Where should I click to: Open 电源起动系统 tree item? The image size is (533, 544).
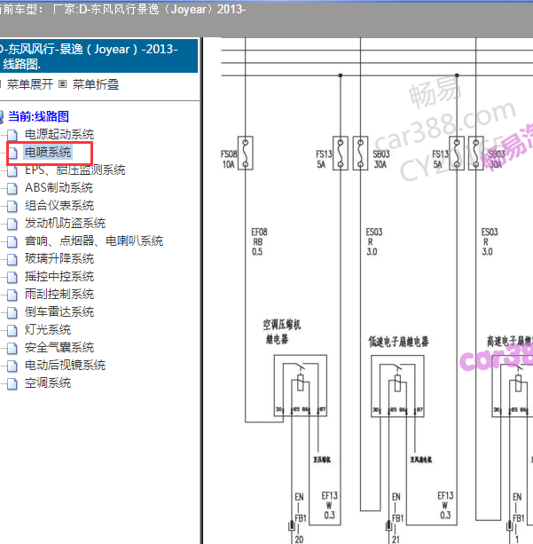(59, 134)
